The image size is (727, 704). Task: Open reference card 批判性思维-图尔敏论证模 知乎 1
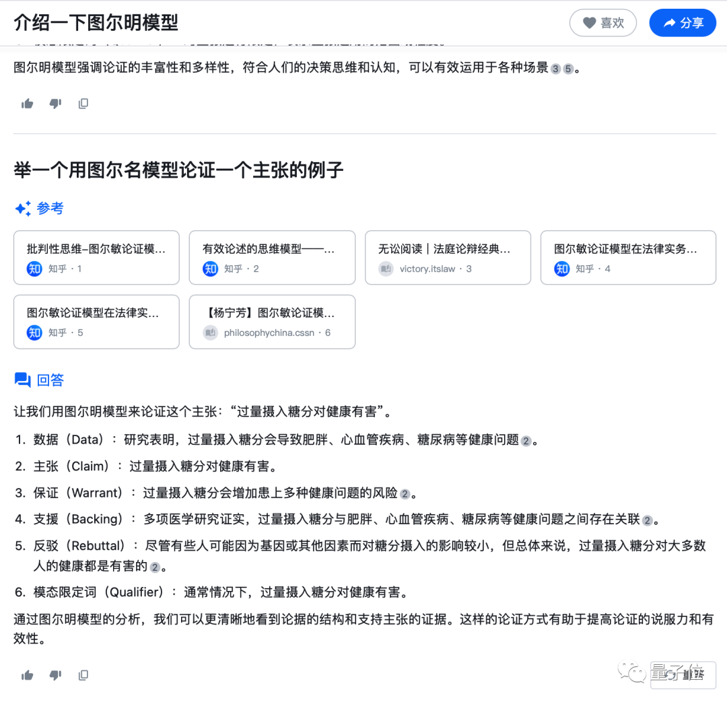pyautogui.click(x=96, y=258)
